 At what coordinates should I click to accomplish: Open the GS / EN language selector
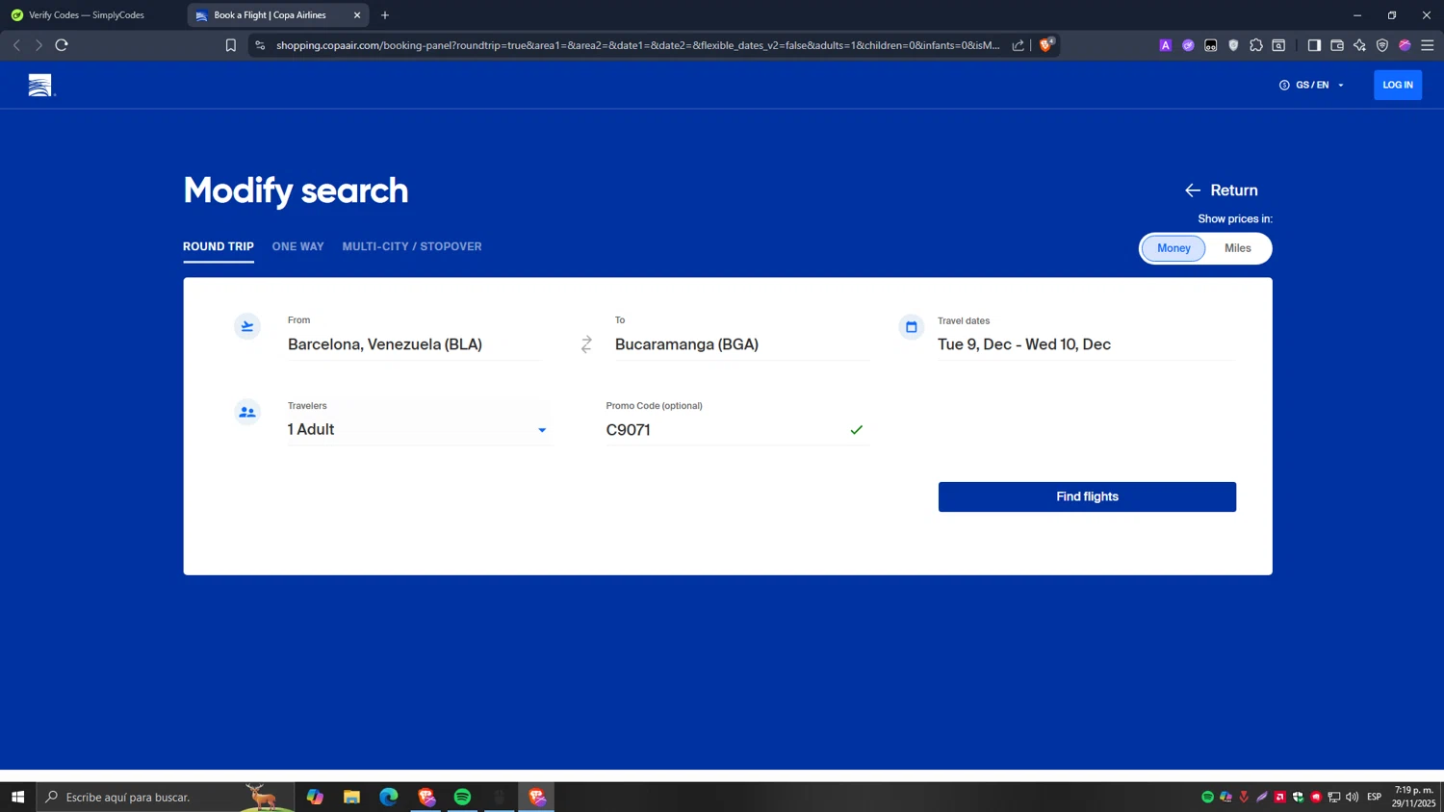[x=1311, y=85]
